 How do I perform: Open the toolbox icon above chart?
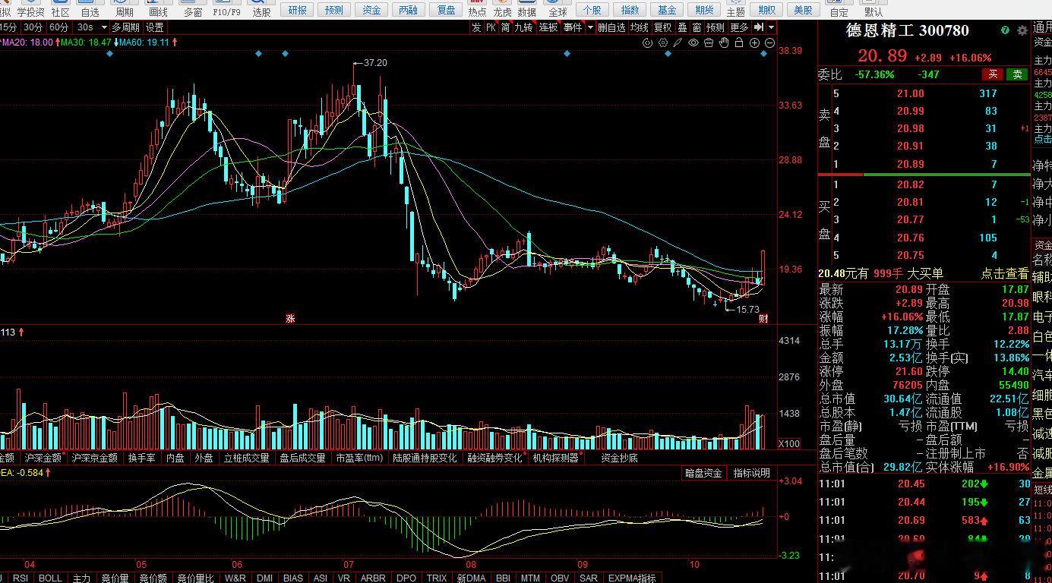point(709,43)
